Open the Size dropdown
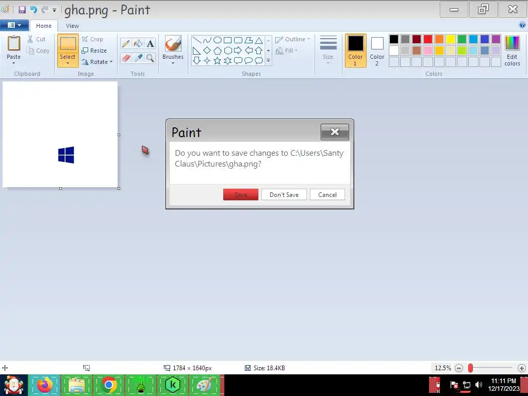This screenshot has width=528, height=396. click(x=328, y=51)
